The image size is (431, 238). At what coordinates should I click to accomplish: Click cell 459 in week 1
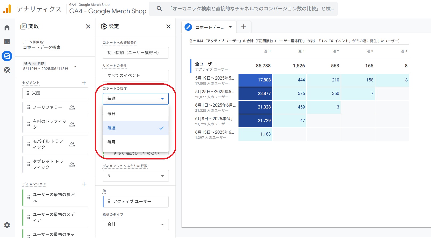(290, 107)
